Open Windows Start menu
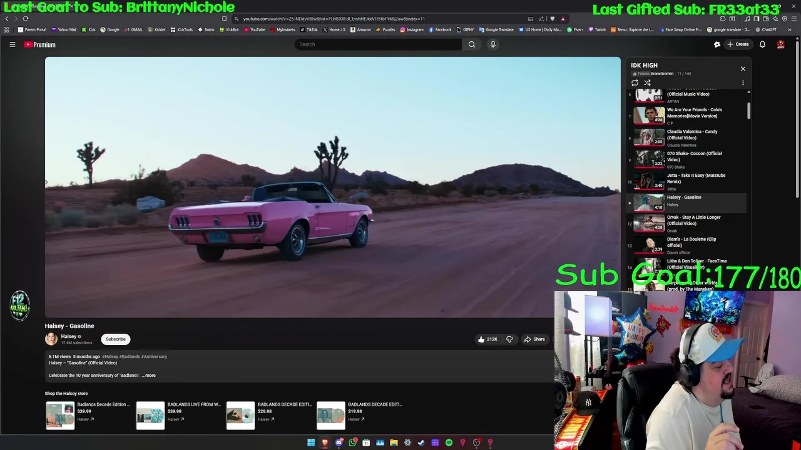Screen dimensions: 801x450 [311, 442]
